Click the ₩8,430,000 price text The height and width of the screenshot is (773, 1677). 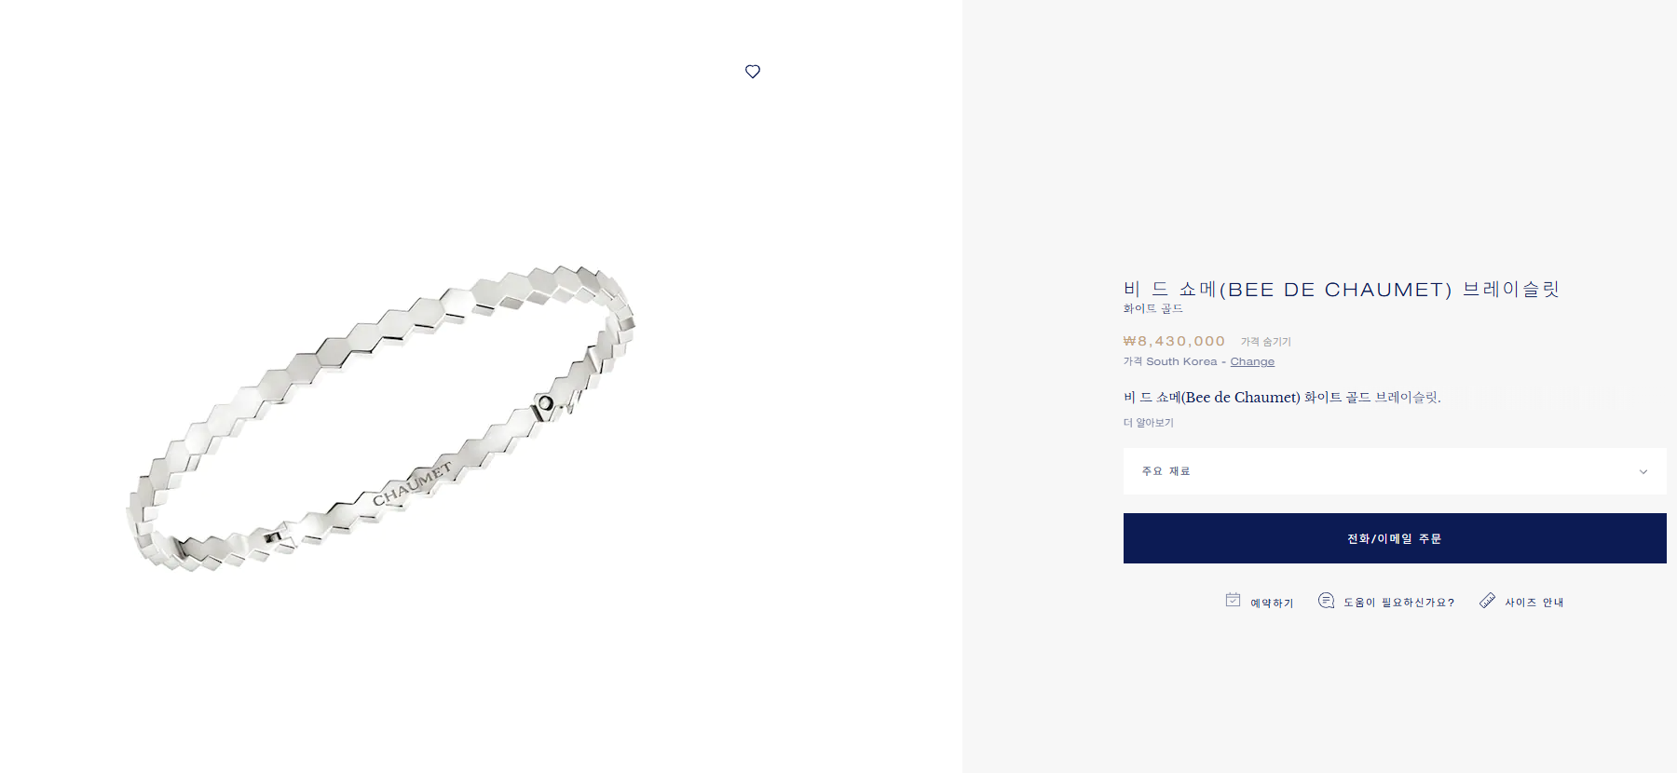(x=1174, y=342)
